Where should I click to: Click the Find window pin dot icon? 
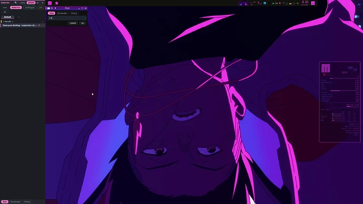[55, 8]
